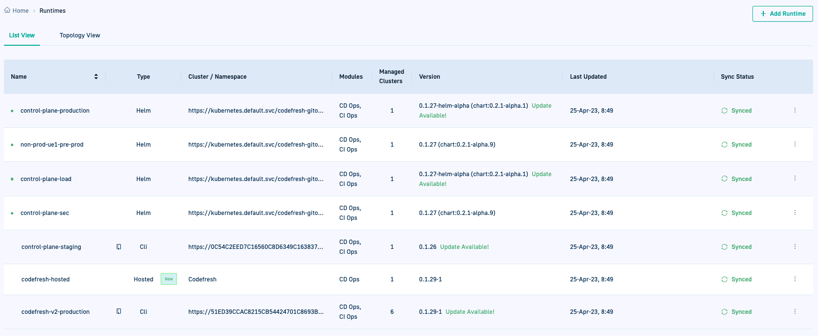Click the New badge on codefresh-hosted
Viewport: 818px width, 336px height.
[169, 279]
